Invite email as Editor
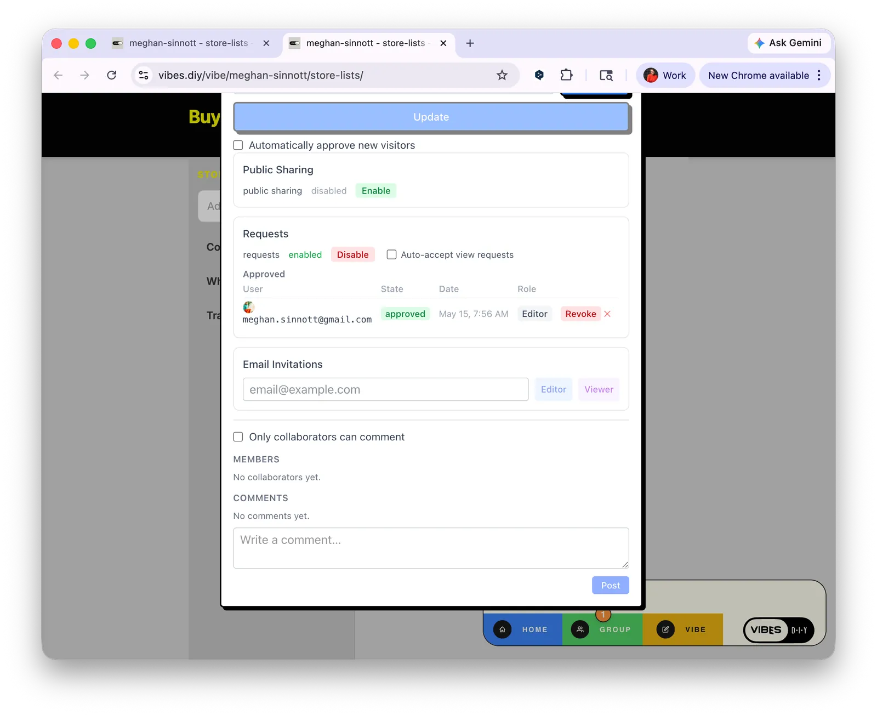 pos(554,389)
